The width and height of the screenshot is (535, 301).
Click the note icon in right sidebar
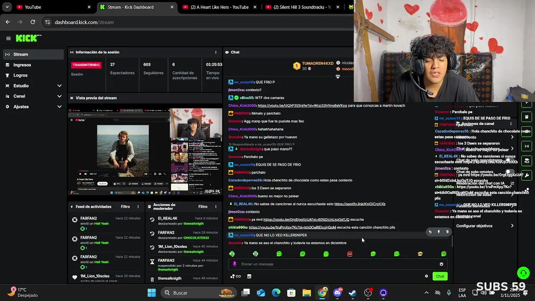(x=527, y=117)
